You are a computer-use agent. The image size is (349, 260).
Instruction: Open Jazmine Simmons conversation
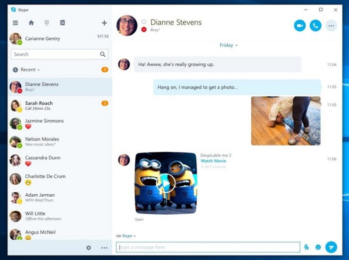[60, 124]
